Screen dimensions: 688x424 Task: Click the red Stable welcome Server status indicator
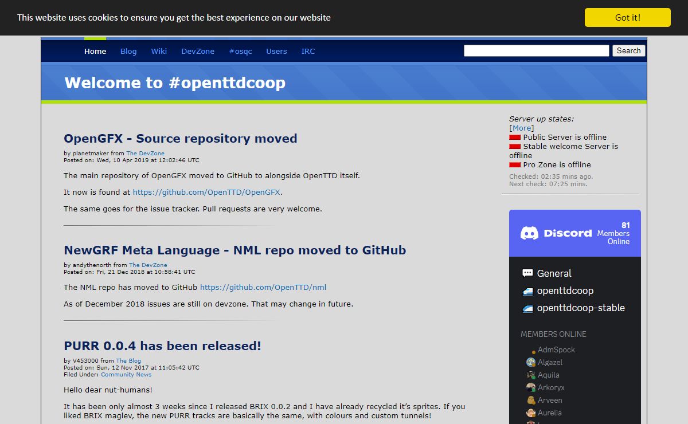pyautogui.click(x=515, y=147)
